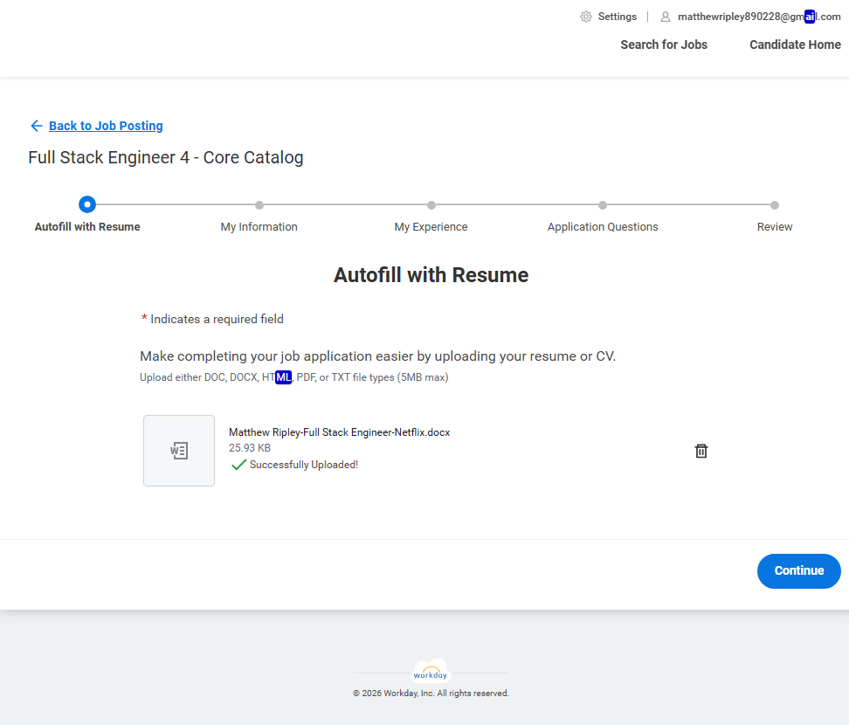The height and width of the screenshot is (725, 849).
Task: Click the green upload success checkmark
Action: (x=238, y=465)
